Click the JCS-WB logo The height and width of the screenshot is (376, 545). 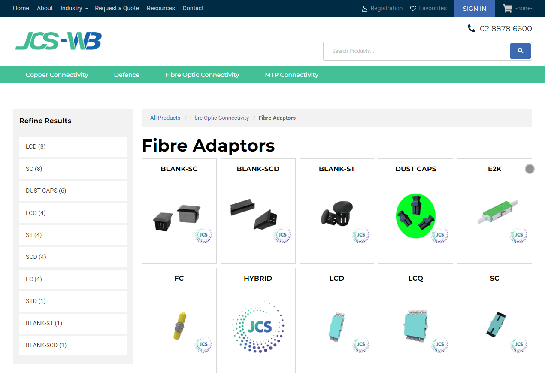(58, 42)
